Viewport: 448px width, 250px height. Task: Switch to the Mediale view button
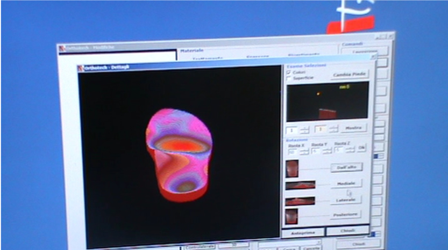click(x=346, y=183)
